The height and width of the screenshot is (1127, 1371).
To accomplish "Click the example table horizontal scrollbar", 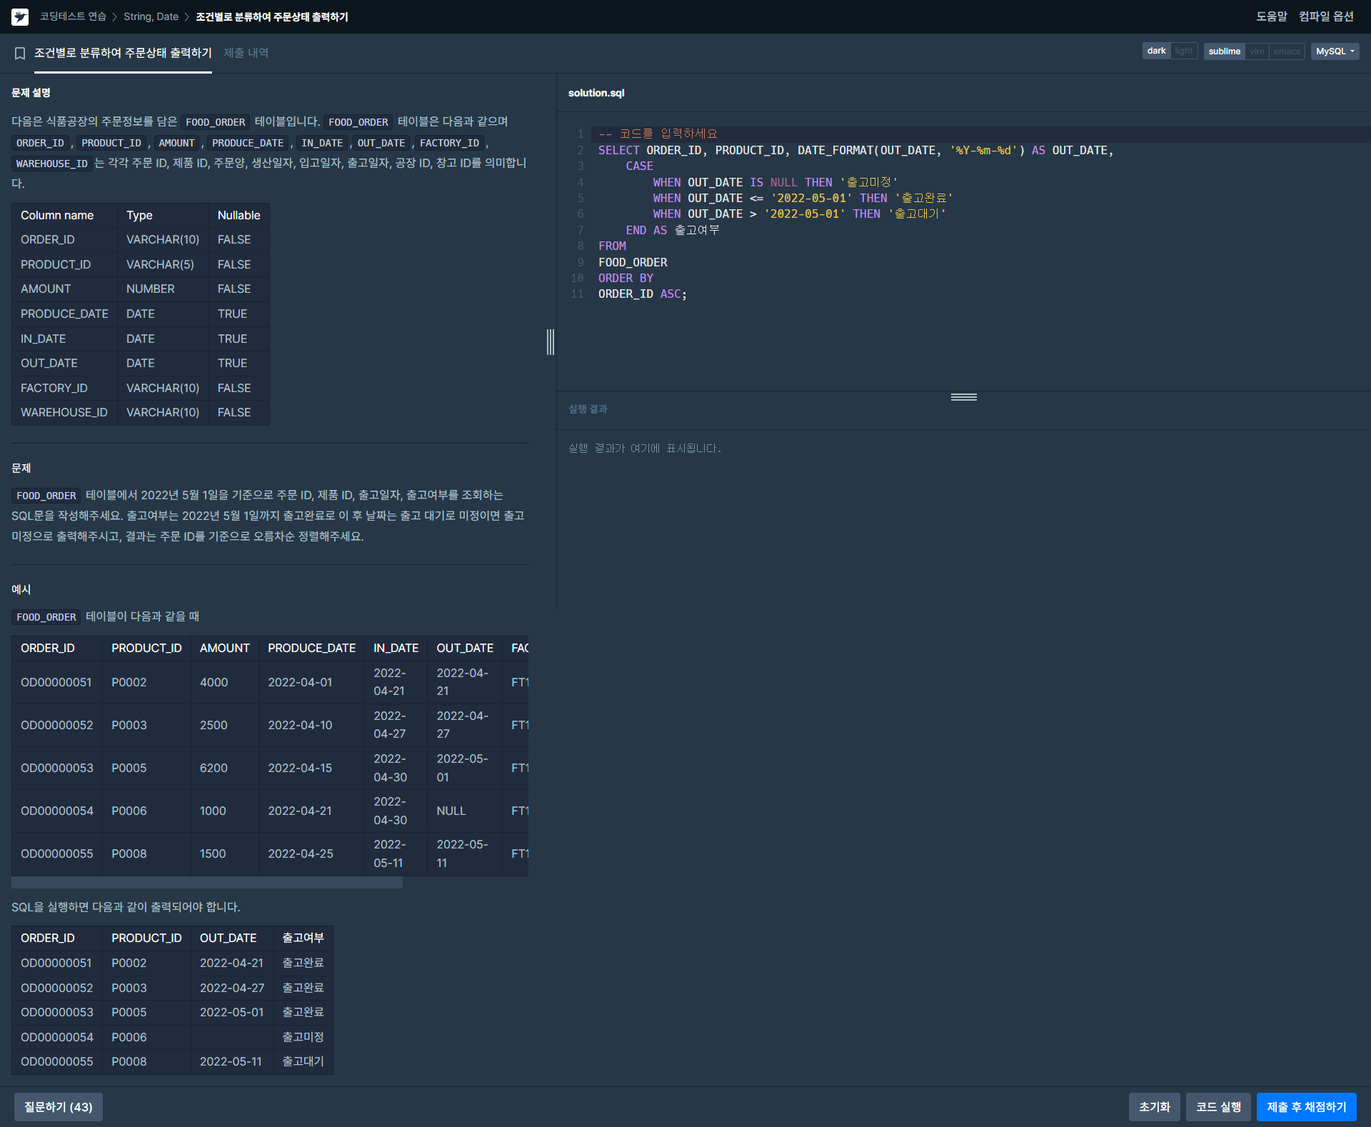I will pyautogui.click(x=207, y=883).
